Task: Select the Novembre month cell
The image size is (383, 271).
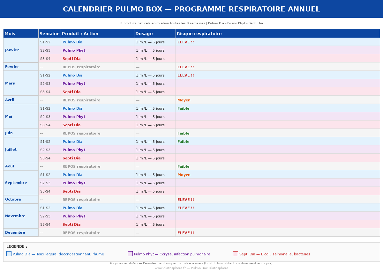Action: tap(21, 216)
